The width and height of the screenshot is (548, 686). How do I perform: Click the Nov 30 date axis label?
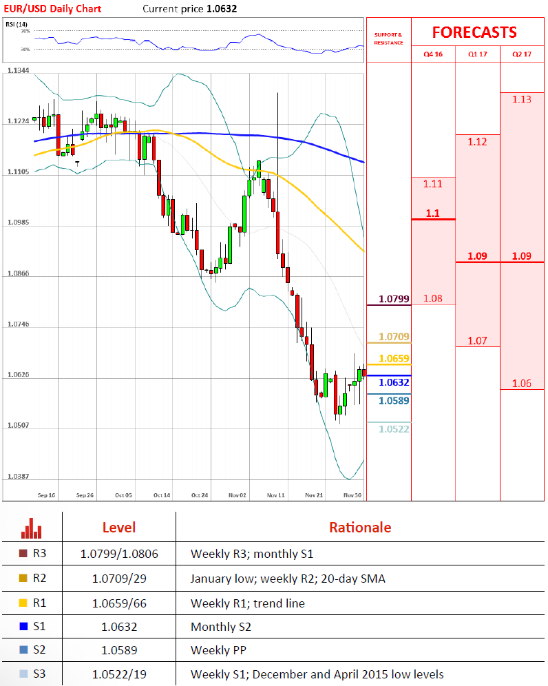352,495
